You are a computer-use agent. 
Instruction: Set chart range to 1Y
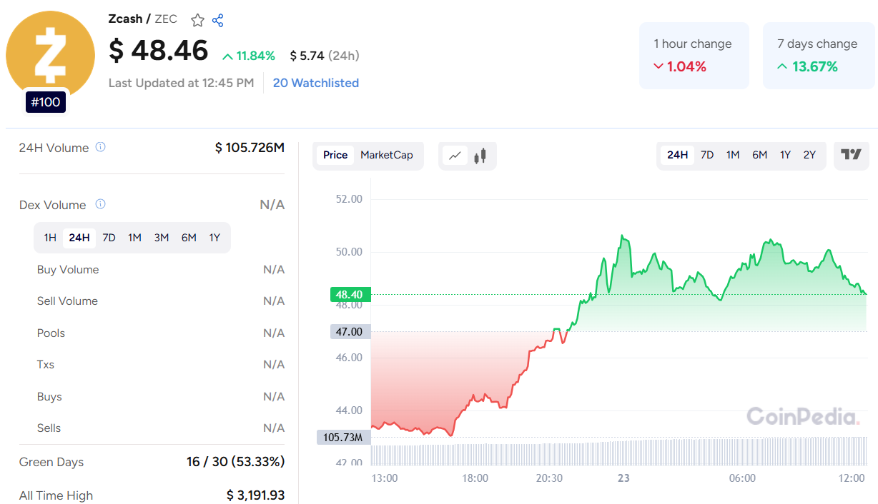coord(785,155)
